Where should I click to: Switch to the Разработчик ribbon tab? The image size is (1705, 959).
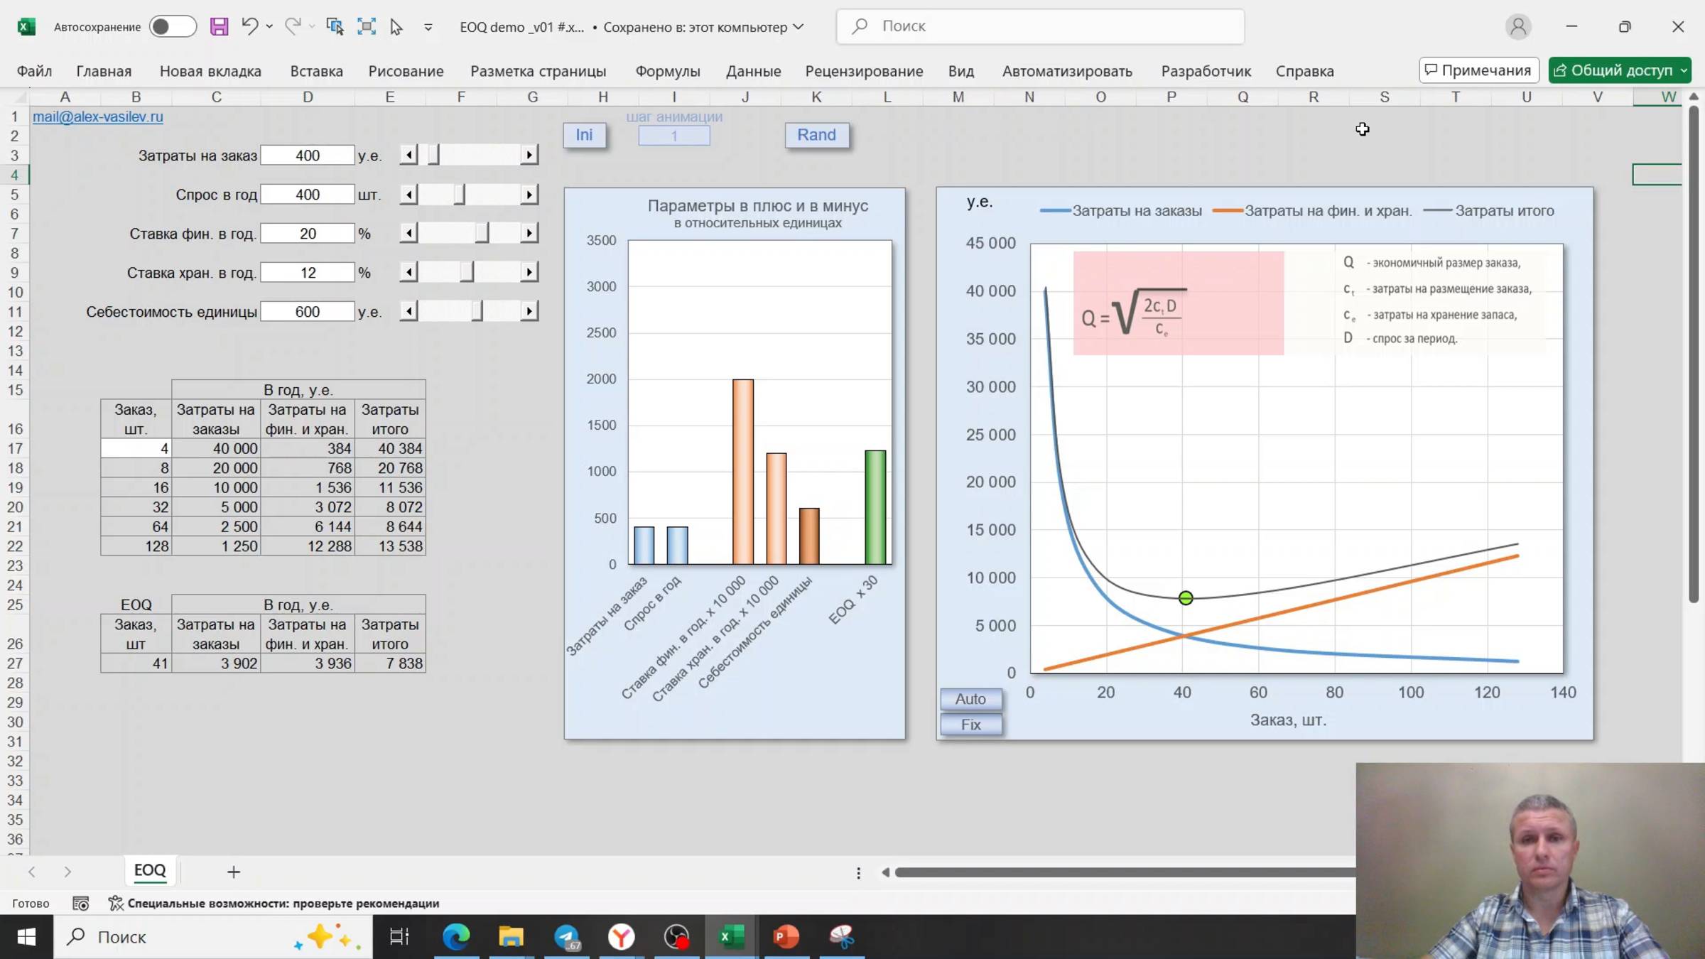(1206, 71)
